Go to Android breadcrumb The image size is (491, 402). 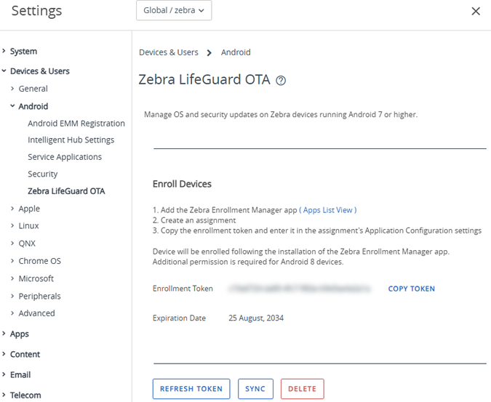click(236, 52)
